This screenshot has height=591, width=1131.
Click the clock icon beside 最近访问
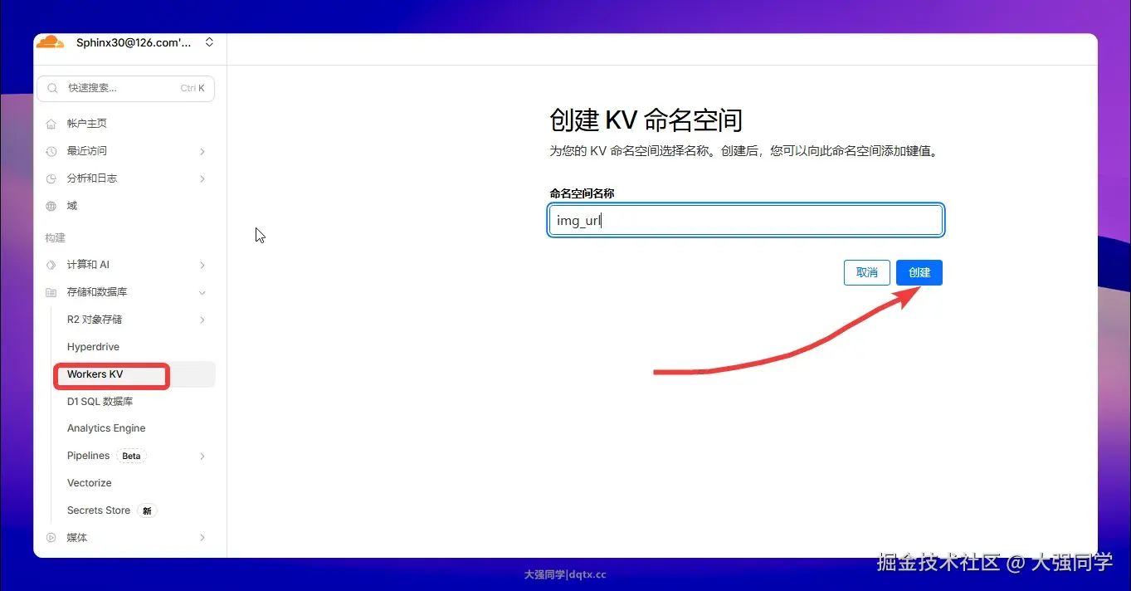coord(51,151)
